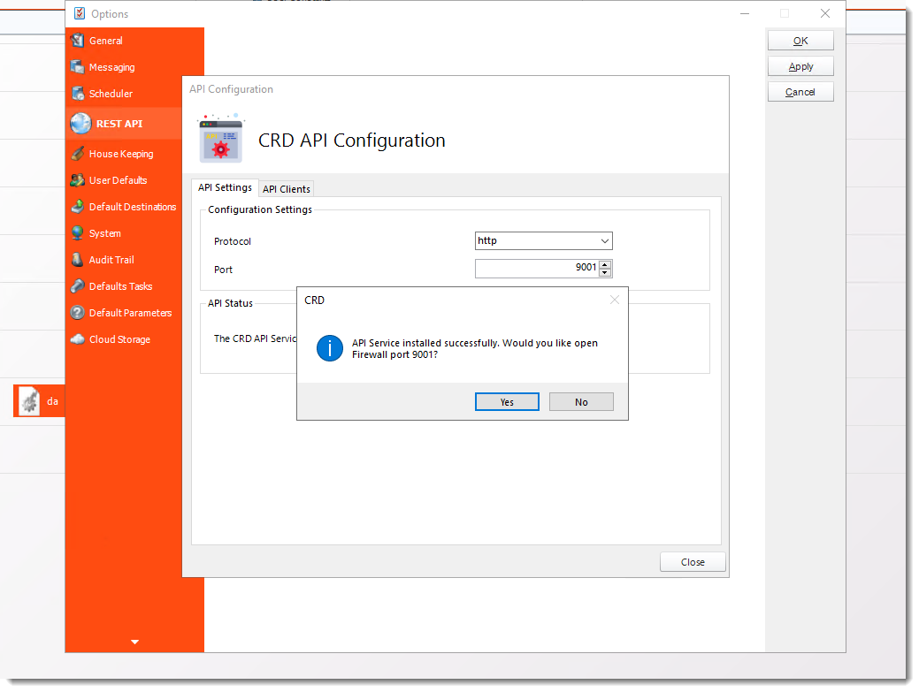Screen dimensions: 919x692
Task: Switch to the API Clients tab
Action: tap(286, 188)
